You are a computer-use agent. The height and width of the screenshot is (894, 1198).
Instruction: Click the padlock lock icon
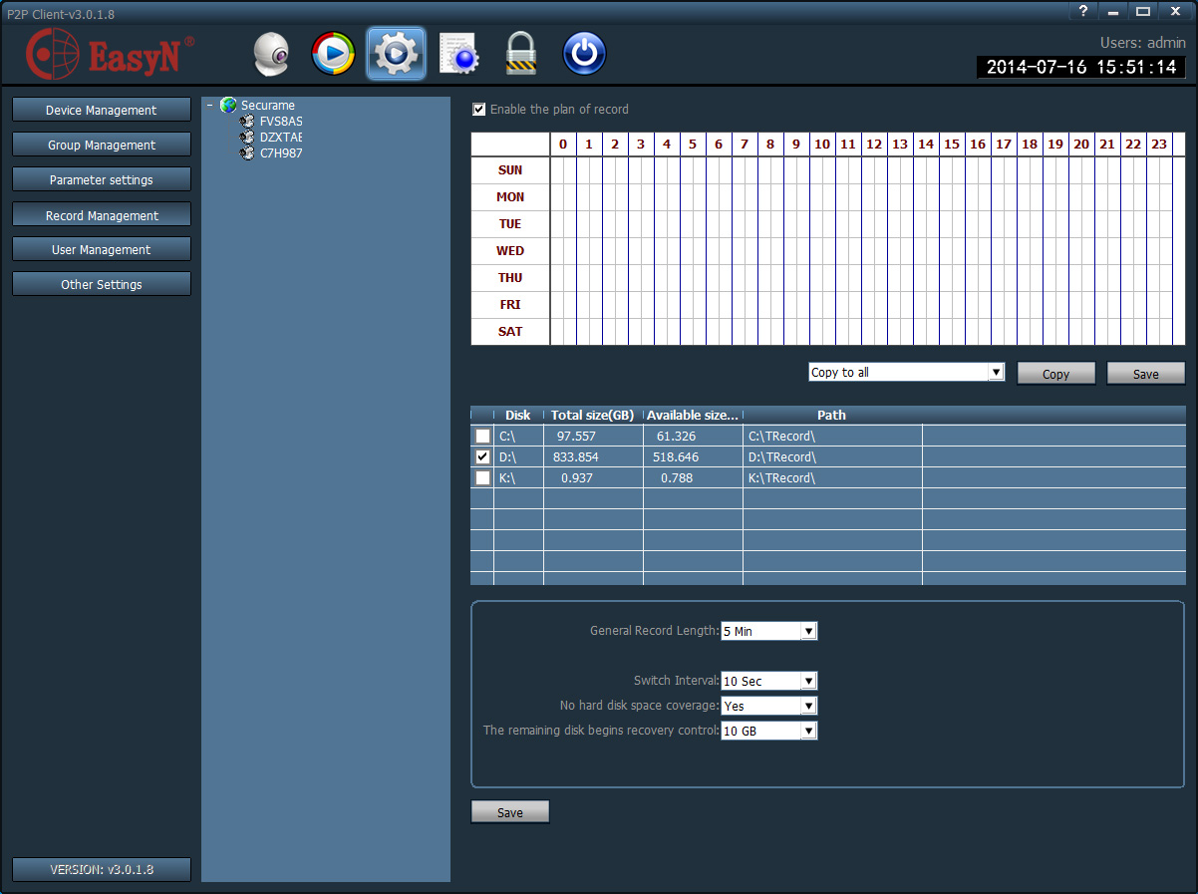[521, 54]
